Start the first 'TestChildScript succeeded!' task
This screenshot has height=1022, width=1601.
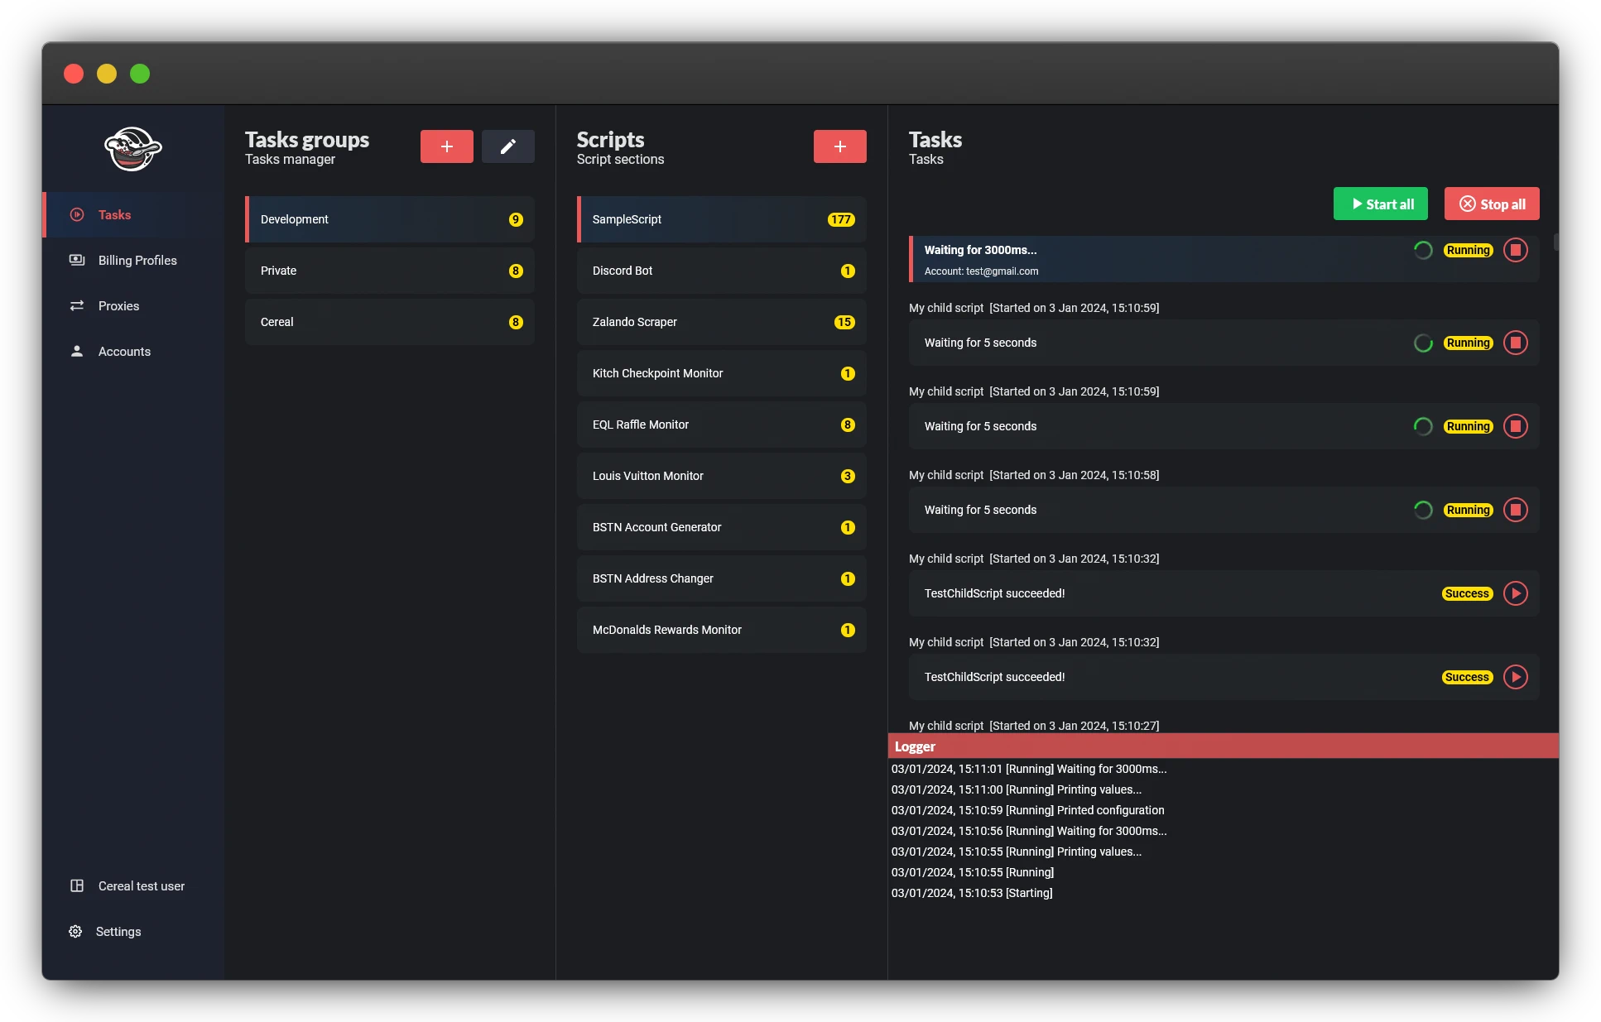point(1515,593)
